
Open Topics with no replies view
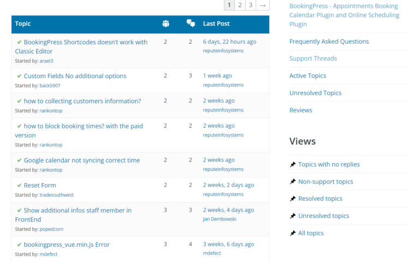[329, 164]
